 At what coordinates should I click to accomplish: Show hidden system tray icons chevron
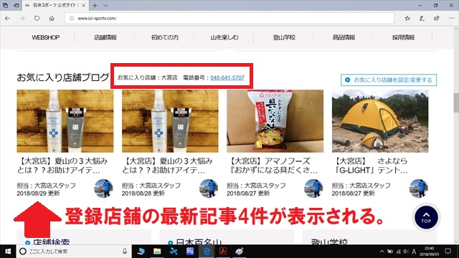click(382, 252)
